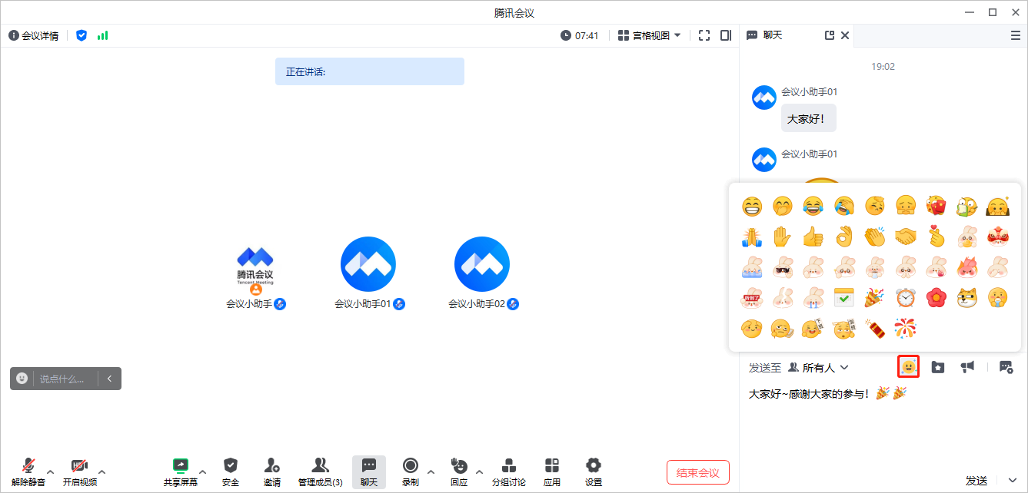Toggle the side panel layout icon
The width and height of the screenshot is (1028, 493).
click(x=726, y=35)
